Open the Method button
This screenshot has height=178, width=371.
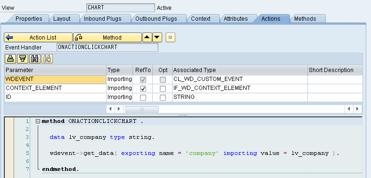pos(107,38)
